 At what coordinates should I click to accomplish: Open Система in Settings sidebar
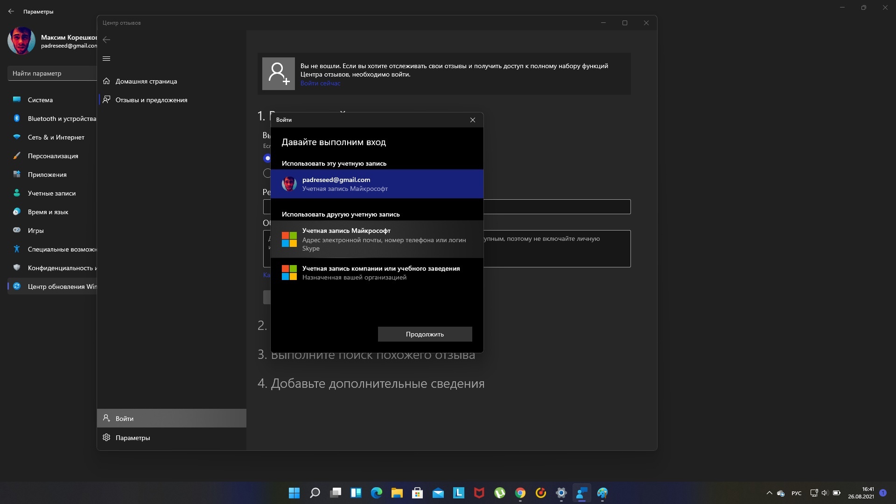click(x=52, y=100)
